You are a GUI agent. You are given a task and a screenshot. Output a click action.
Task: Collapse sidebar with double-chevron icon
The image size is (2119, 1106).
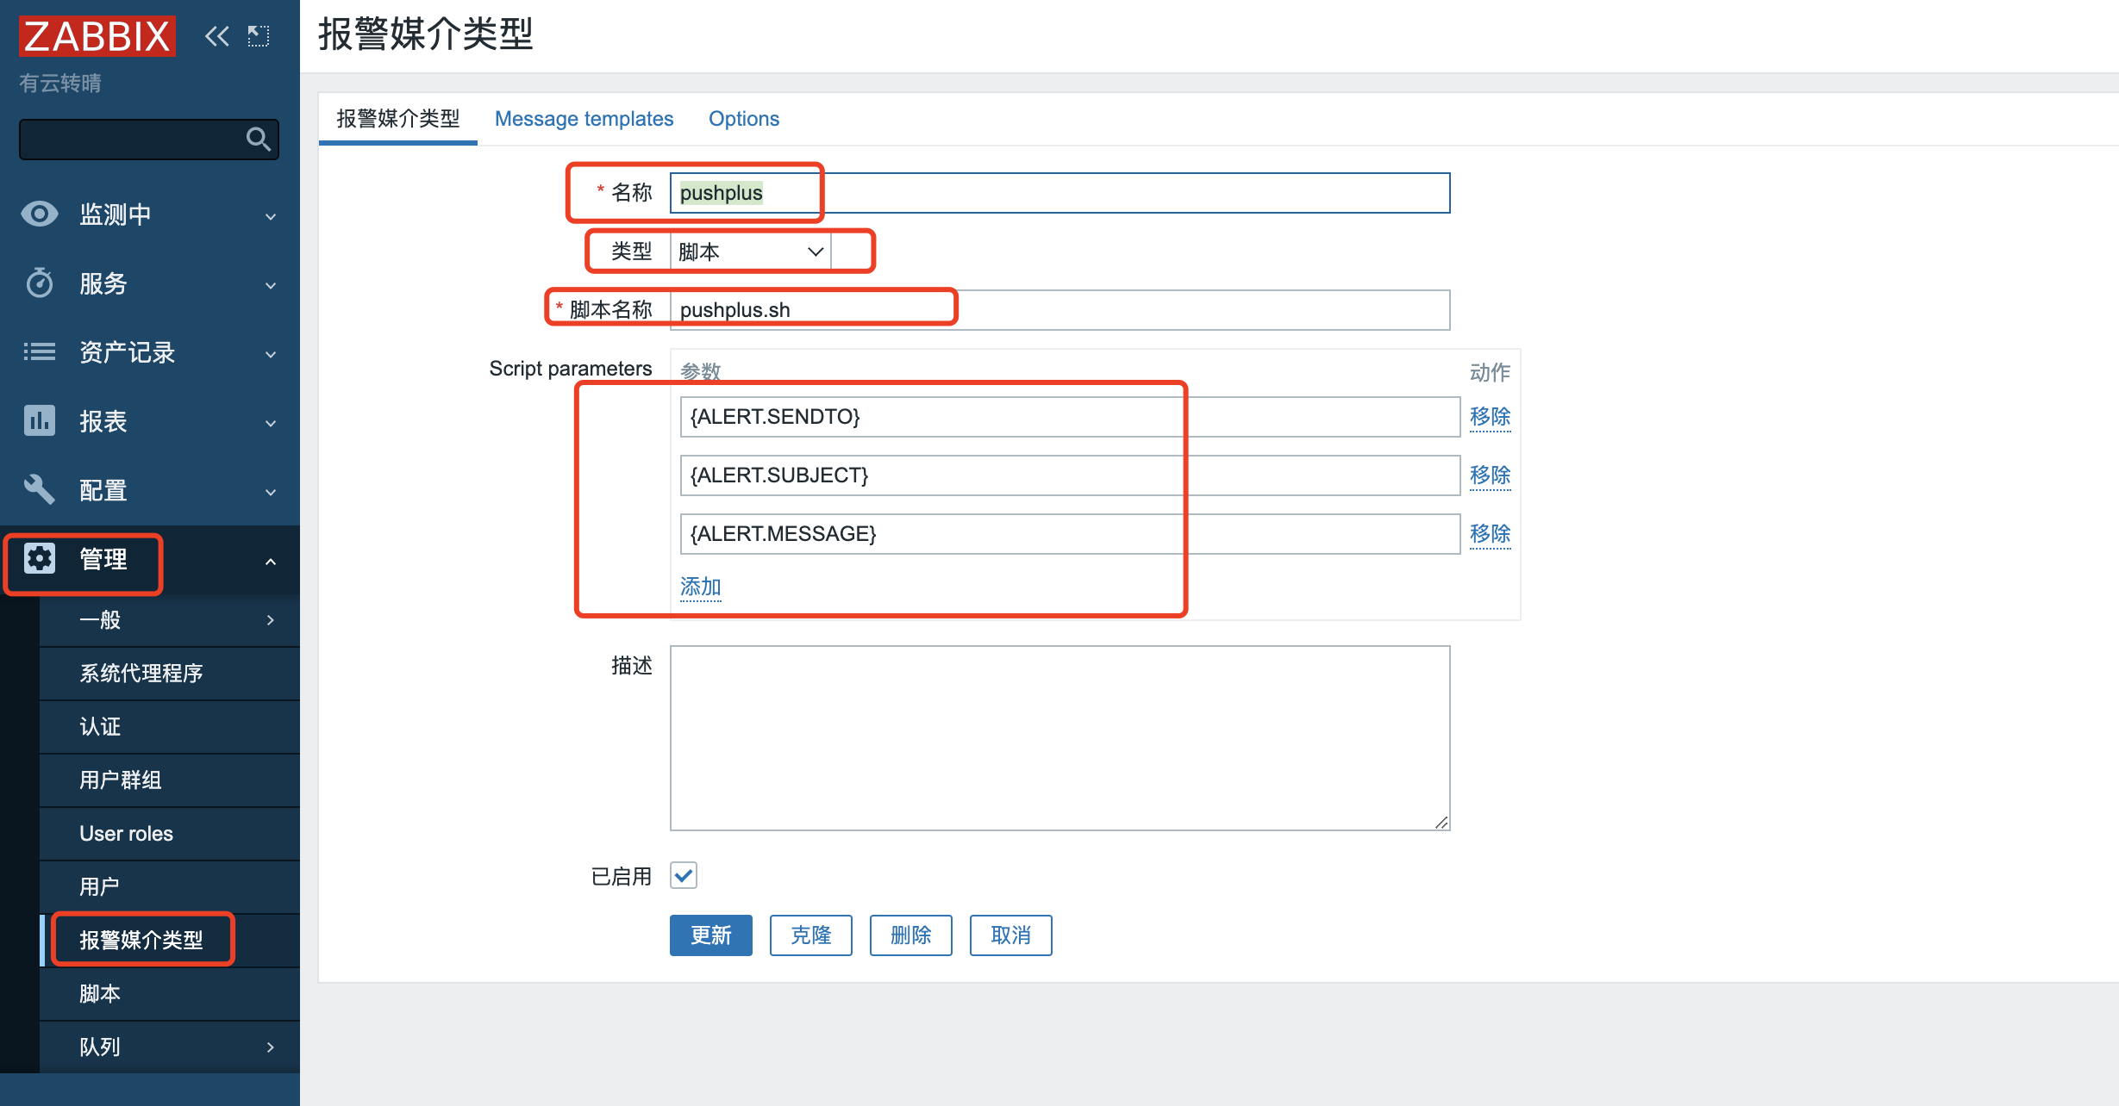point(216,36)
